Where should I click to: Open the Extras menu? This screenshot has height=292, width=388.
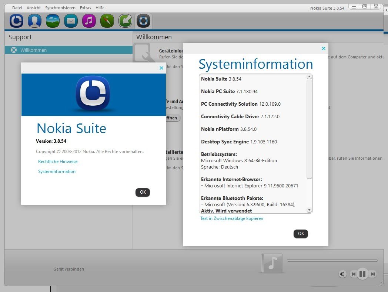click(x=86, y=8)
